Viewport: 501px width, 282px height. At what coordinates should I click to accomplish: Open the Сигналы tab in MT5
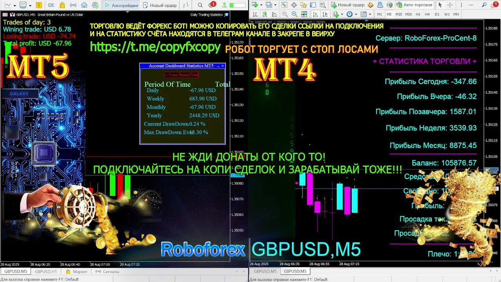point(107,271)
